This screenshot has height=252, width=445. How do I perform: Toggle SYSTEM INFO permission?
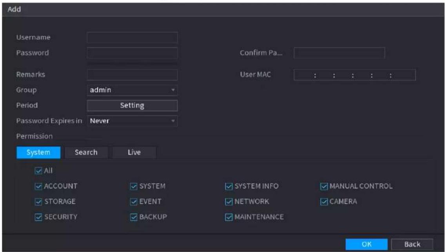pos(229,186)
